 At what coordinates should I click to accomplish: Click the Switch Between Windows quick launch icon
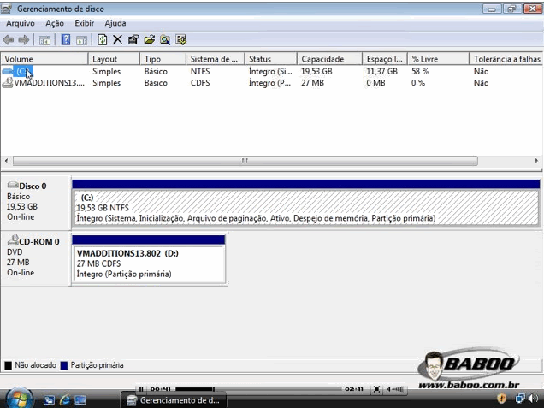coord(80,400)
